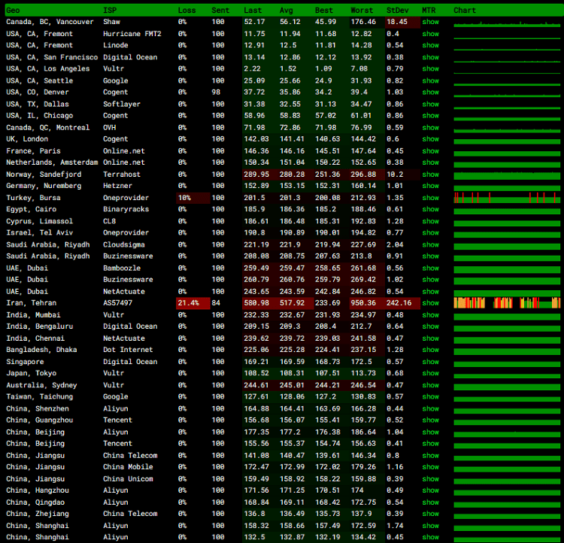Show MTR for Canada, BC, Vancouver Shaw
This screenshot has width=564, height=543.
pyautogui.click(x=431, y=22)
